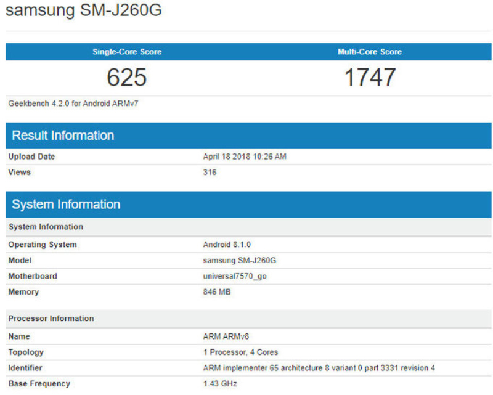Click the Motherboard value universal7570_go

[x=233, y=277]
